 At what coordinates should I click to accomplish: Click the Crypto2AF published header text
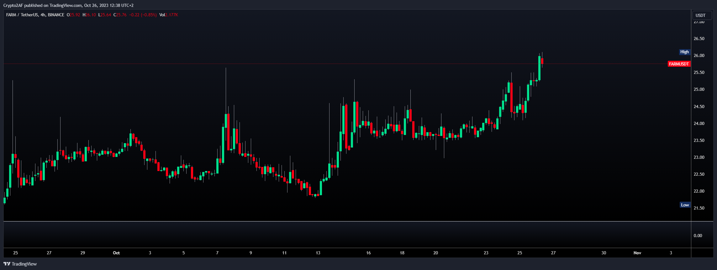click(x=68, y=5)
